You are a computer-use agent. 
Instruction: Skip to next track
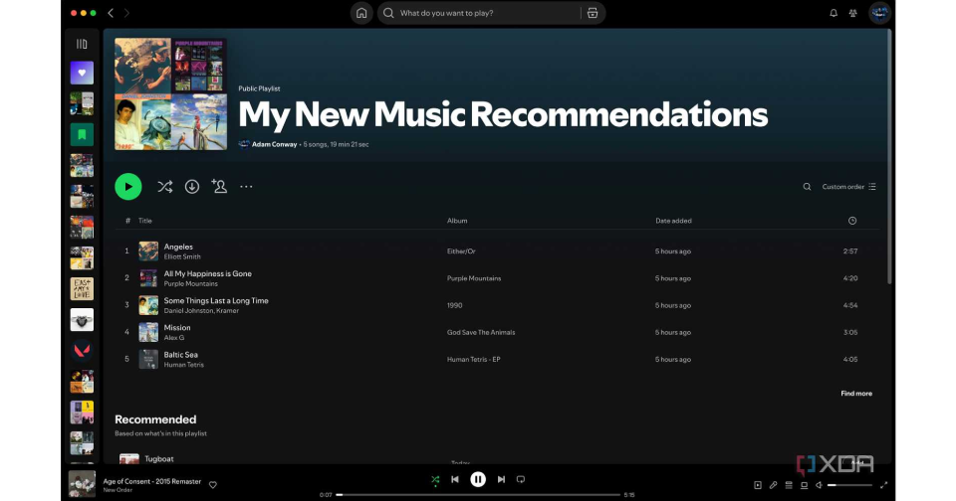pos(501,480)
